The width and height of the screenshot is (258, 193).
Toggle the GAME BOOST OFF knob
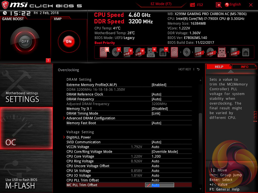(25, 41)
